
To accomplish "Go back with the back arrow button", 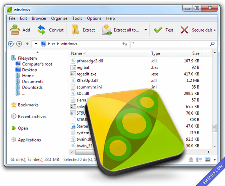I will (11, 44).
